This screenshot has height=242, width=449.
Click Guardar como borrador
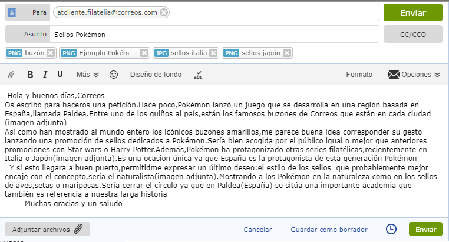329,230
